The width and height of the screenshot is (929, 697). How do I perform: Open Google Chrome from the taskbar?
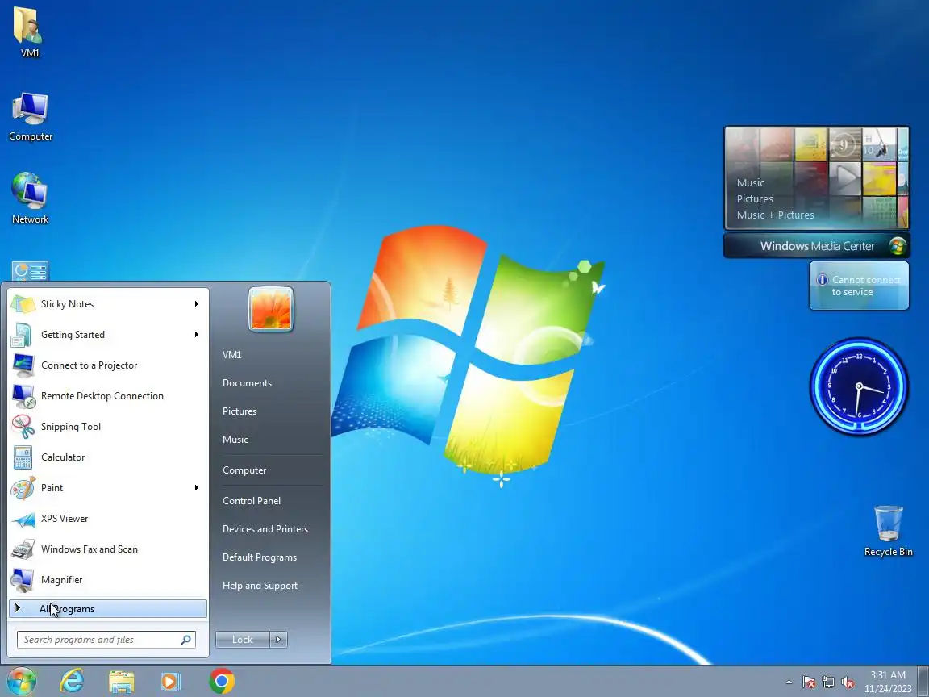(x=222, y=682)
